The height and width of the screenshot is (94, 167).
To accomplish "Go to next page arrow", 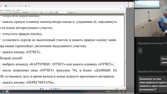I will pos(54,89).
